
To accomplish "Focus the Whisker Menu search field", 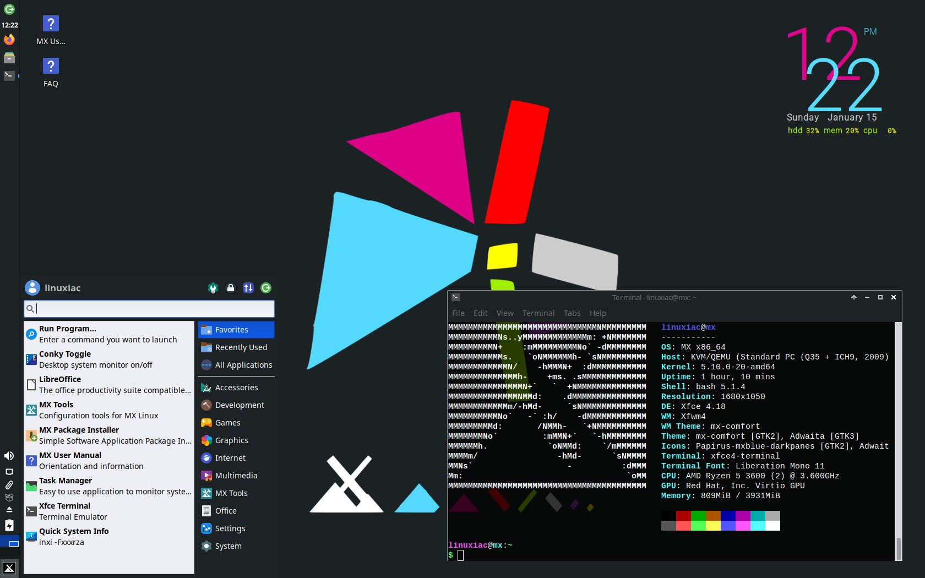I will [x=149, y=309].
